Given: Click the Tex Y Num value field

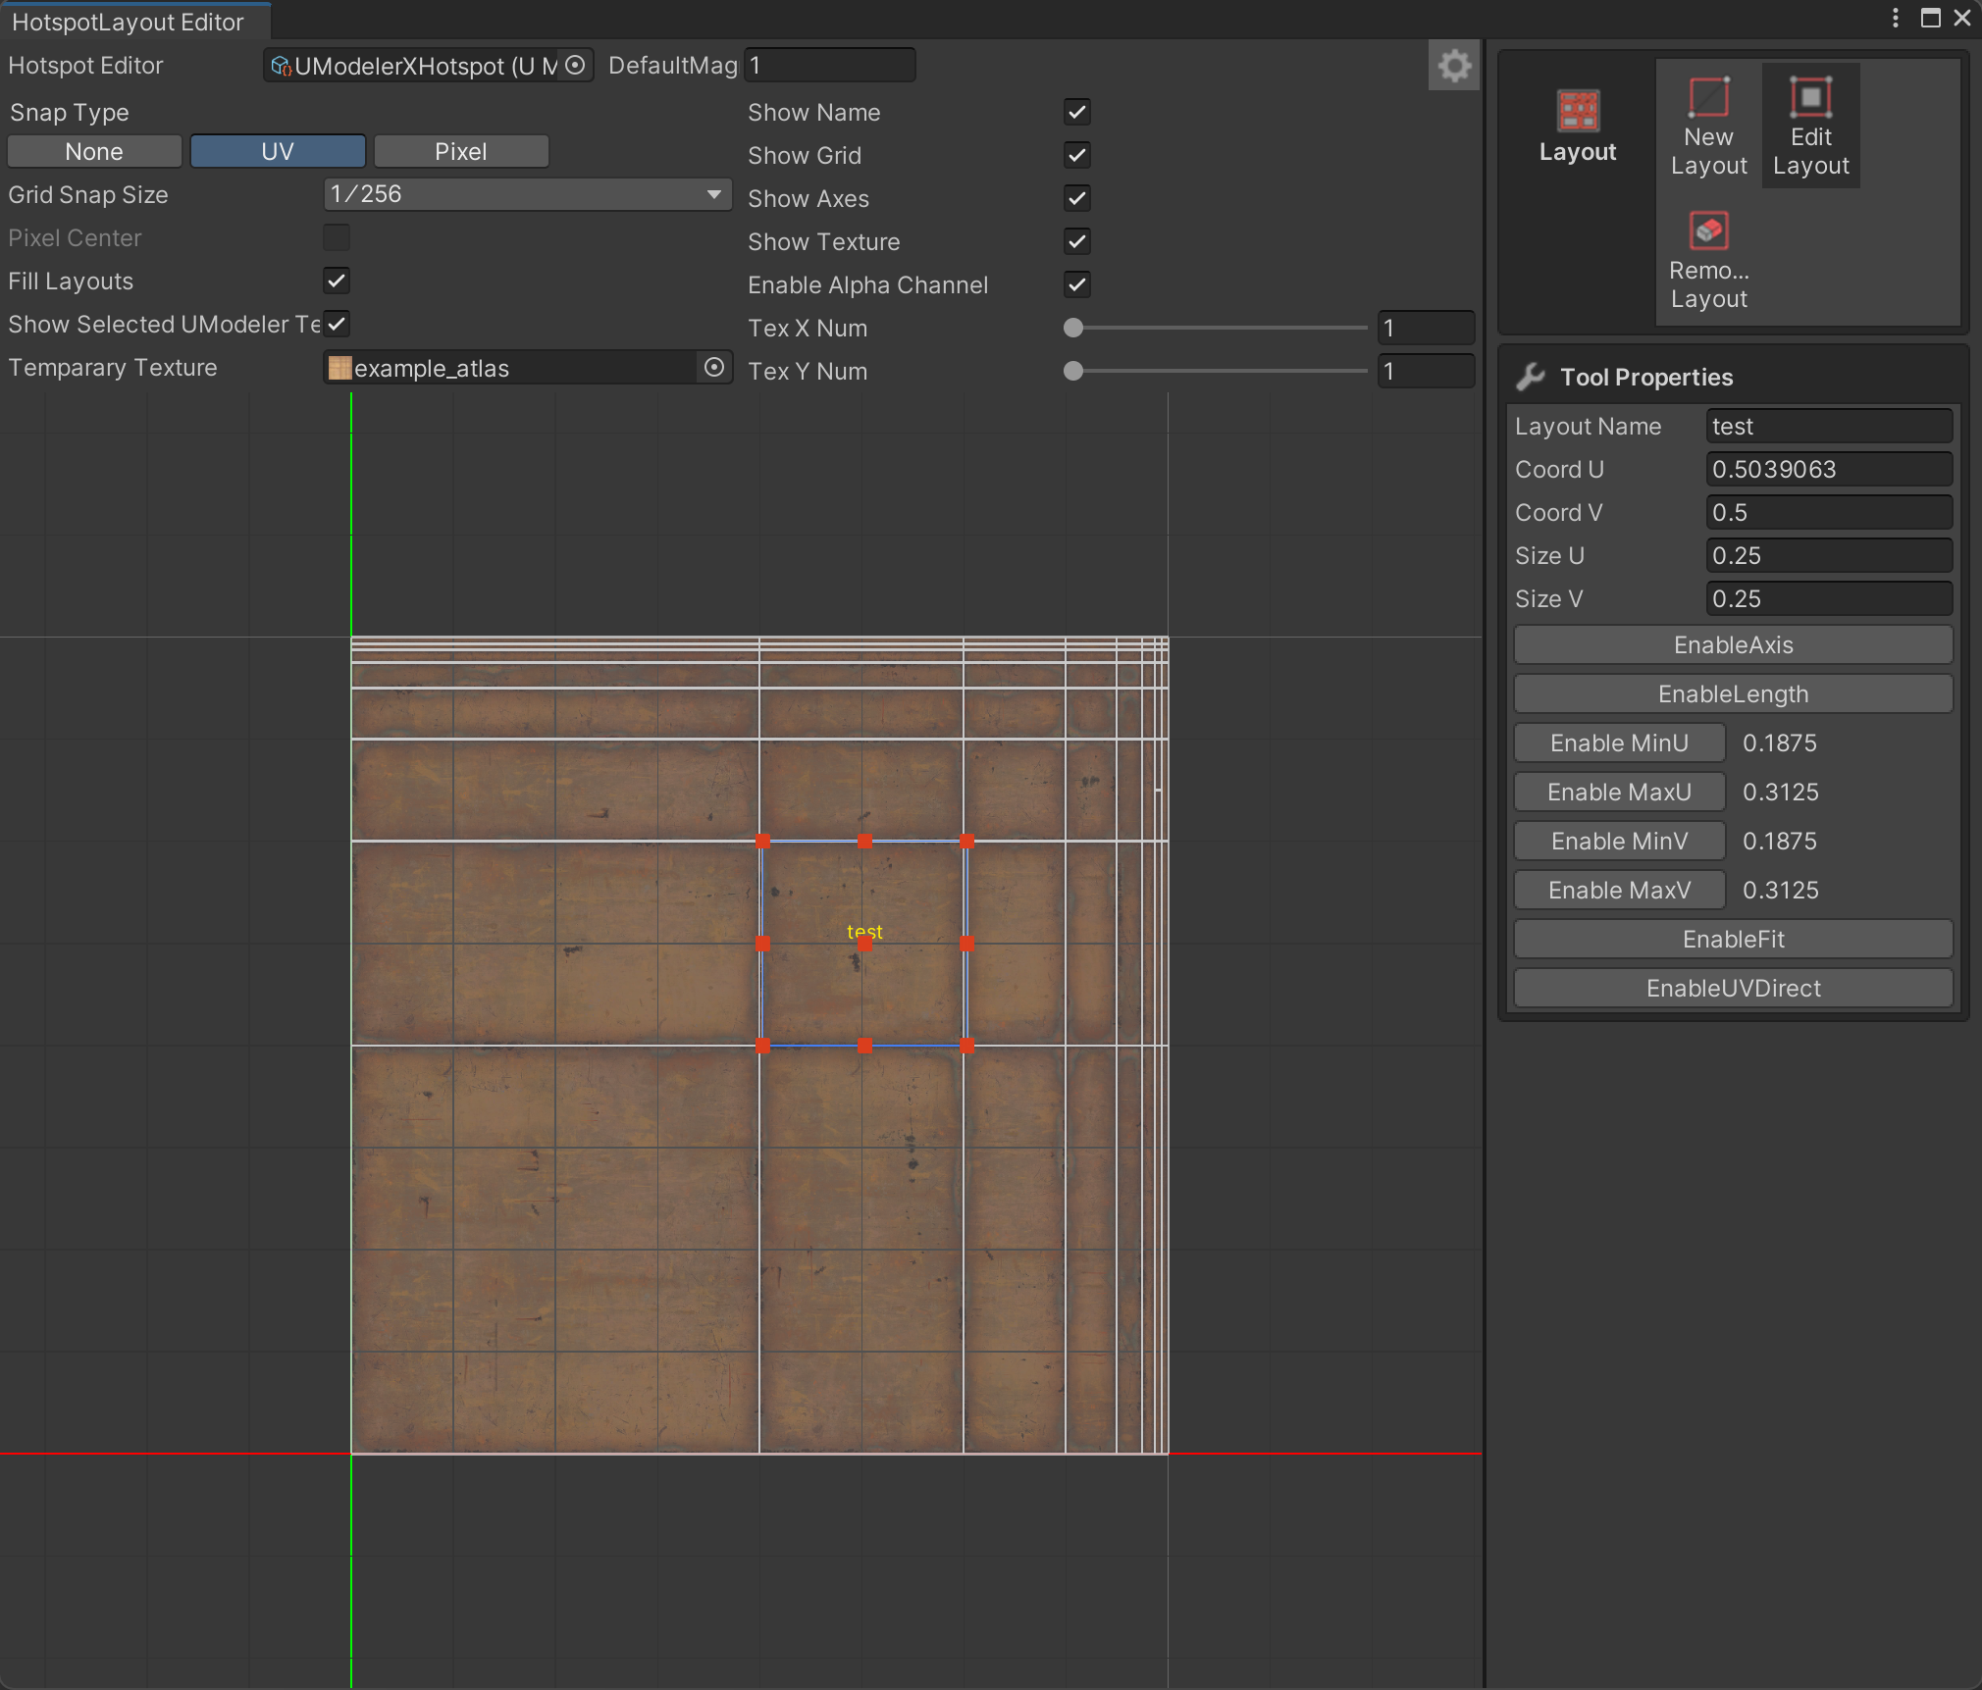Looking at the screenshot, I should tap(1426, 371).
